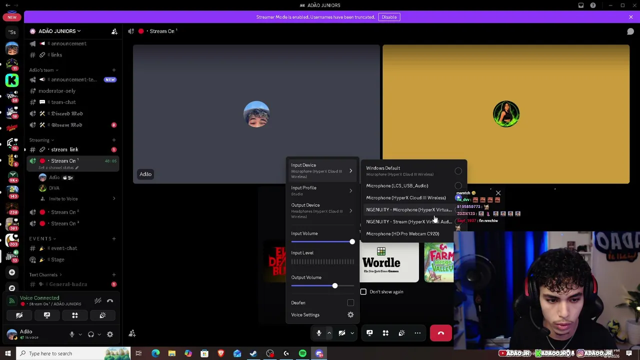Collapse audio options arrow next to microphone
Image resolution: width=640 pixels, height=360 pixels.
click(329, 333)
